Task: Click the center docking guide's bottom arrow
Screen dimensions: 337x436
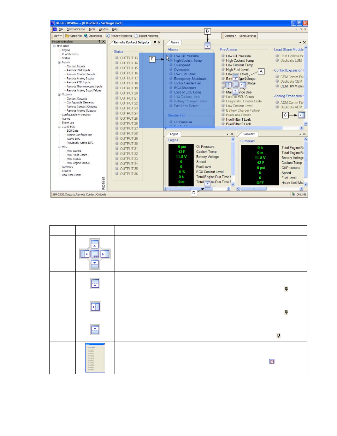Action: pyautogui.click(x=236, y=91)
